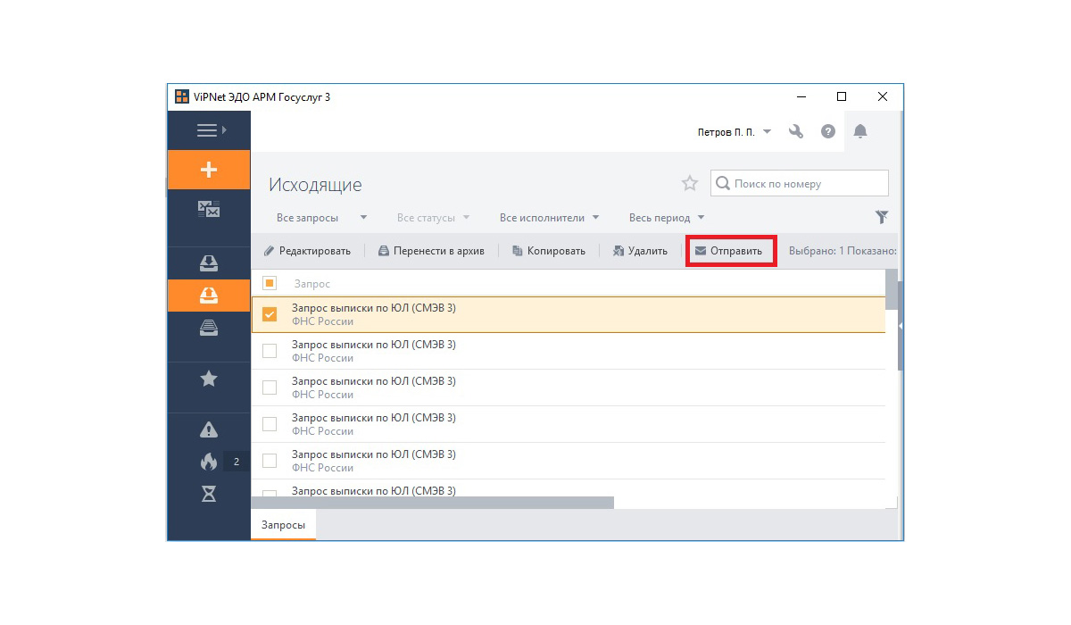Viewport: 1071px width, 625px height.
Task: Open the Все исполнители filter dropdown
Action: (549, 217)
